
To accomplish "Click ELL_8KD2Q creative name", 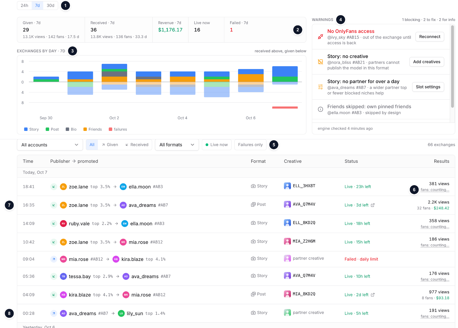I will coord(304,223).
